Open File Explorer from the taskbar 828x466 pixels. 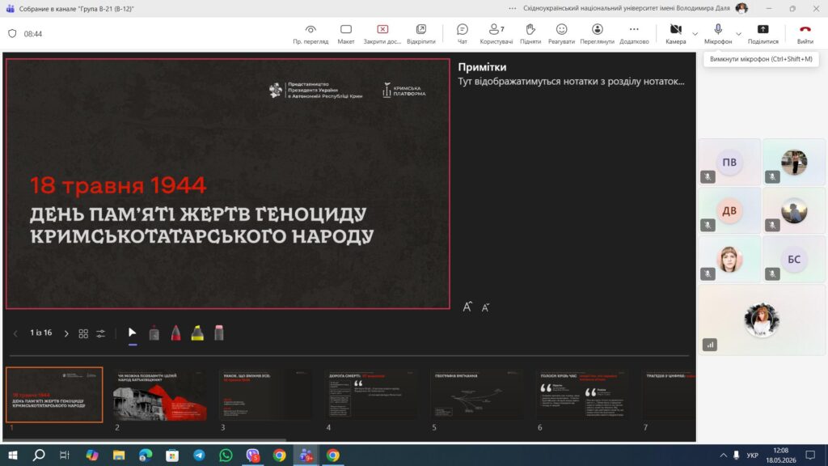point(119,455)
